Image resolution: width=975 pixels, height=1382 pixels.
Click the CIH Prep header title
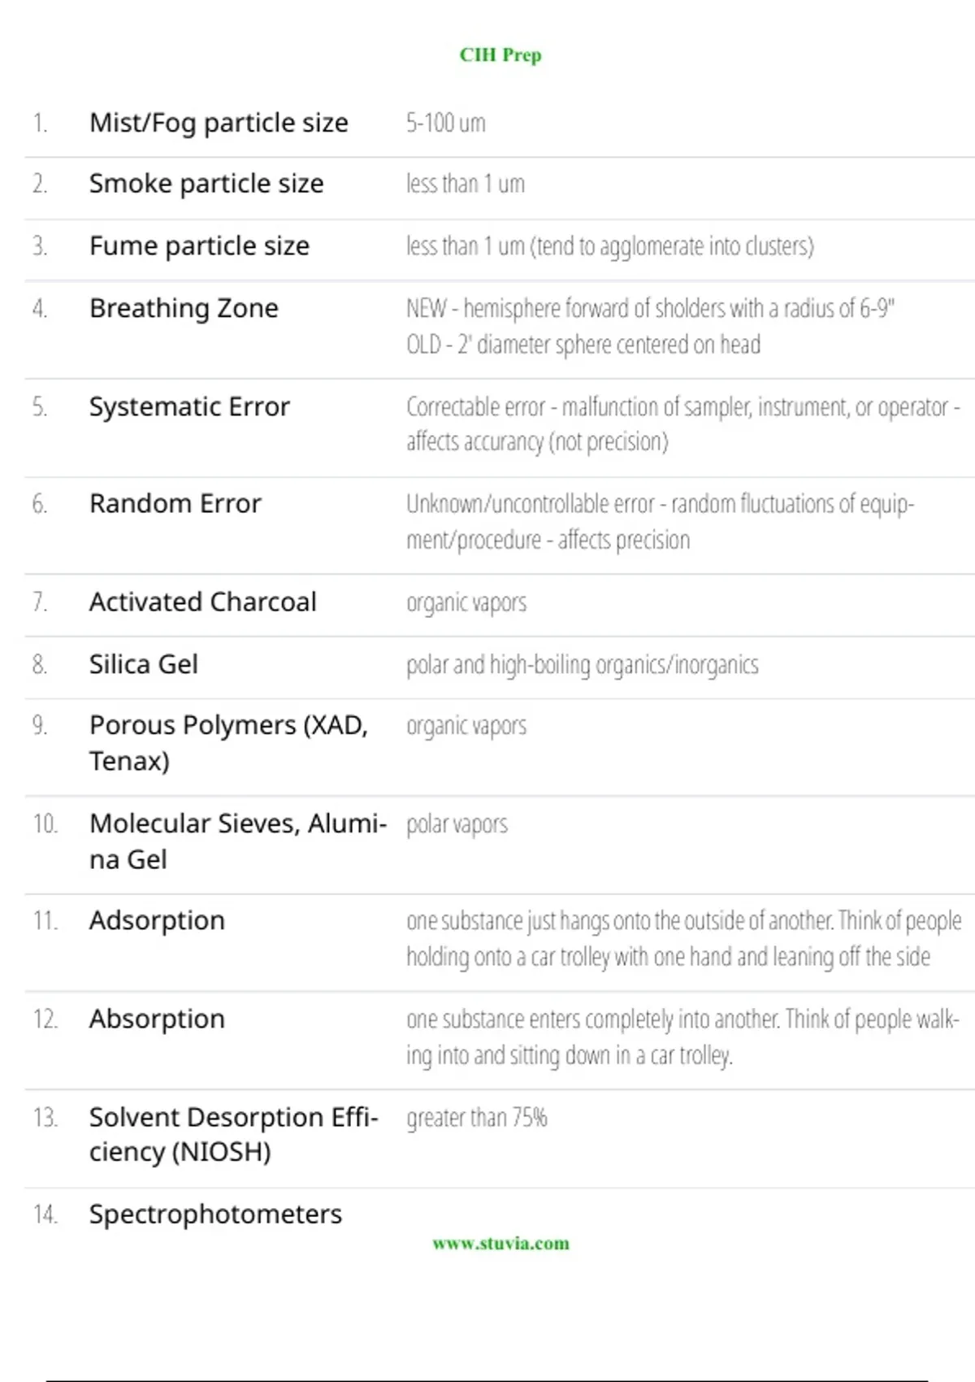pos(500,54)
